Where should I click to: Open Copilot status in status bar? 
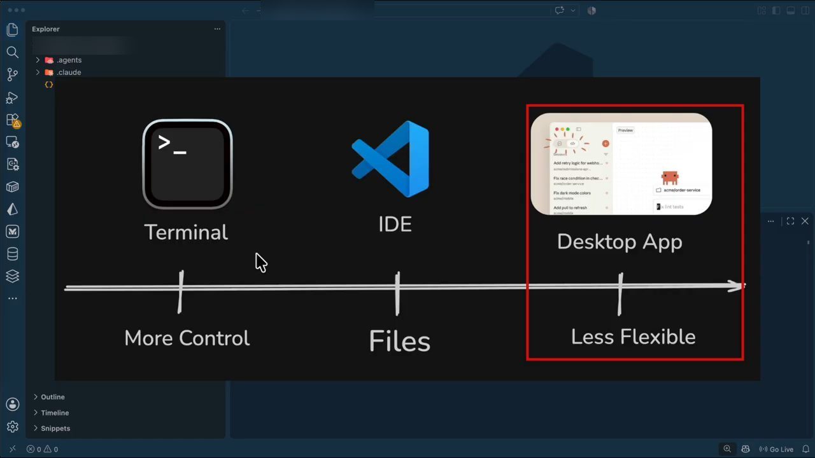746,449
